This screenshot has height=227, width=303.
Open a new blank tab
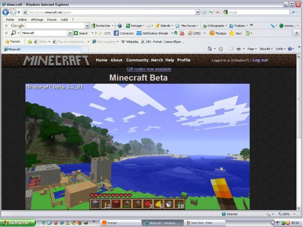[85, 49]
